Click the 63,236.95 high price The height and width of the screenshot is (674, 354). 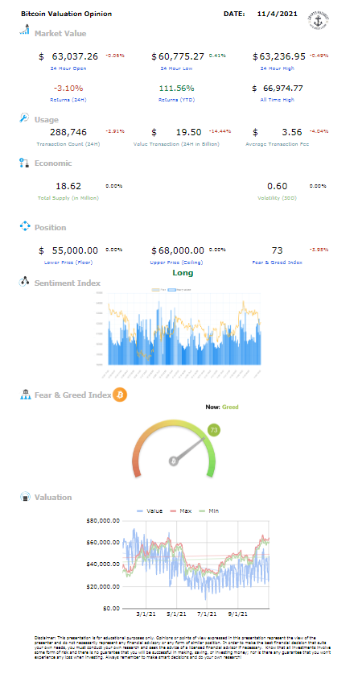[x=282, y=56]
